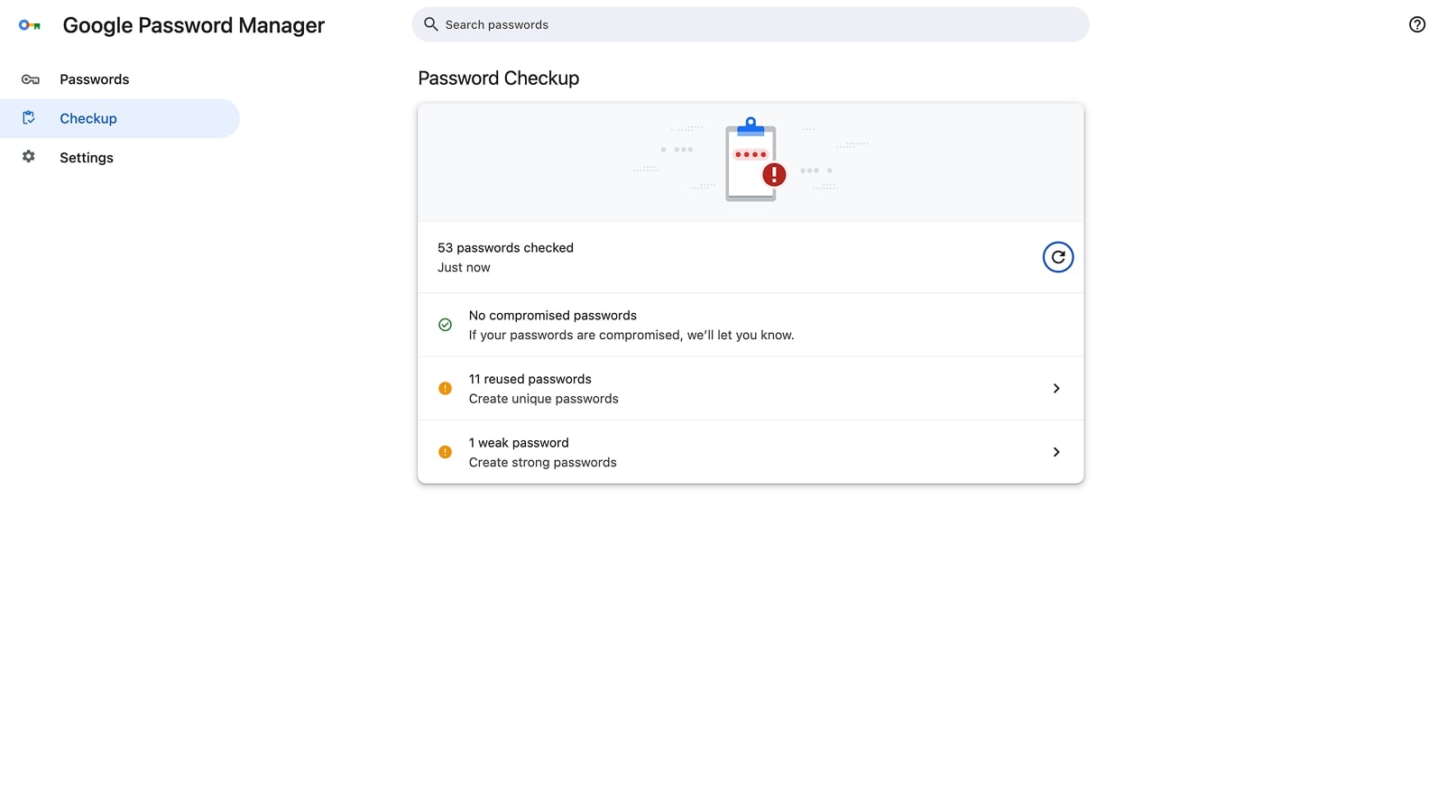The width and height of the screenshot is (1437, 812).
Task: Open the Settings menu item
Action: tap(119, 158)
